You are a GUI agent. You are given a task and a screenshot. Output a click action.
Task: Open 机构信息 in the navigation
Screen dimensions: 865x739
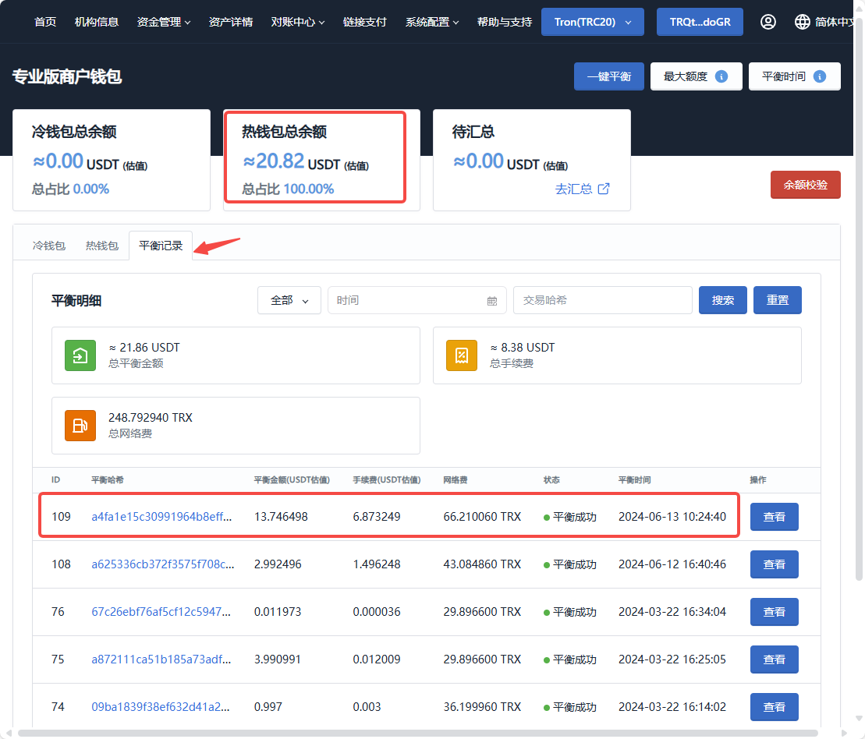pyautogui.click(x=97, y=22)
